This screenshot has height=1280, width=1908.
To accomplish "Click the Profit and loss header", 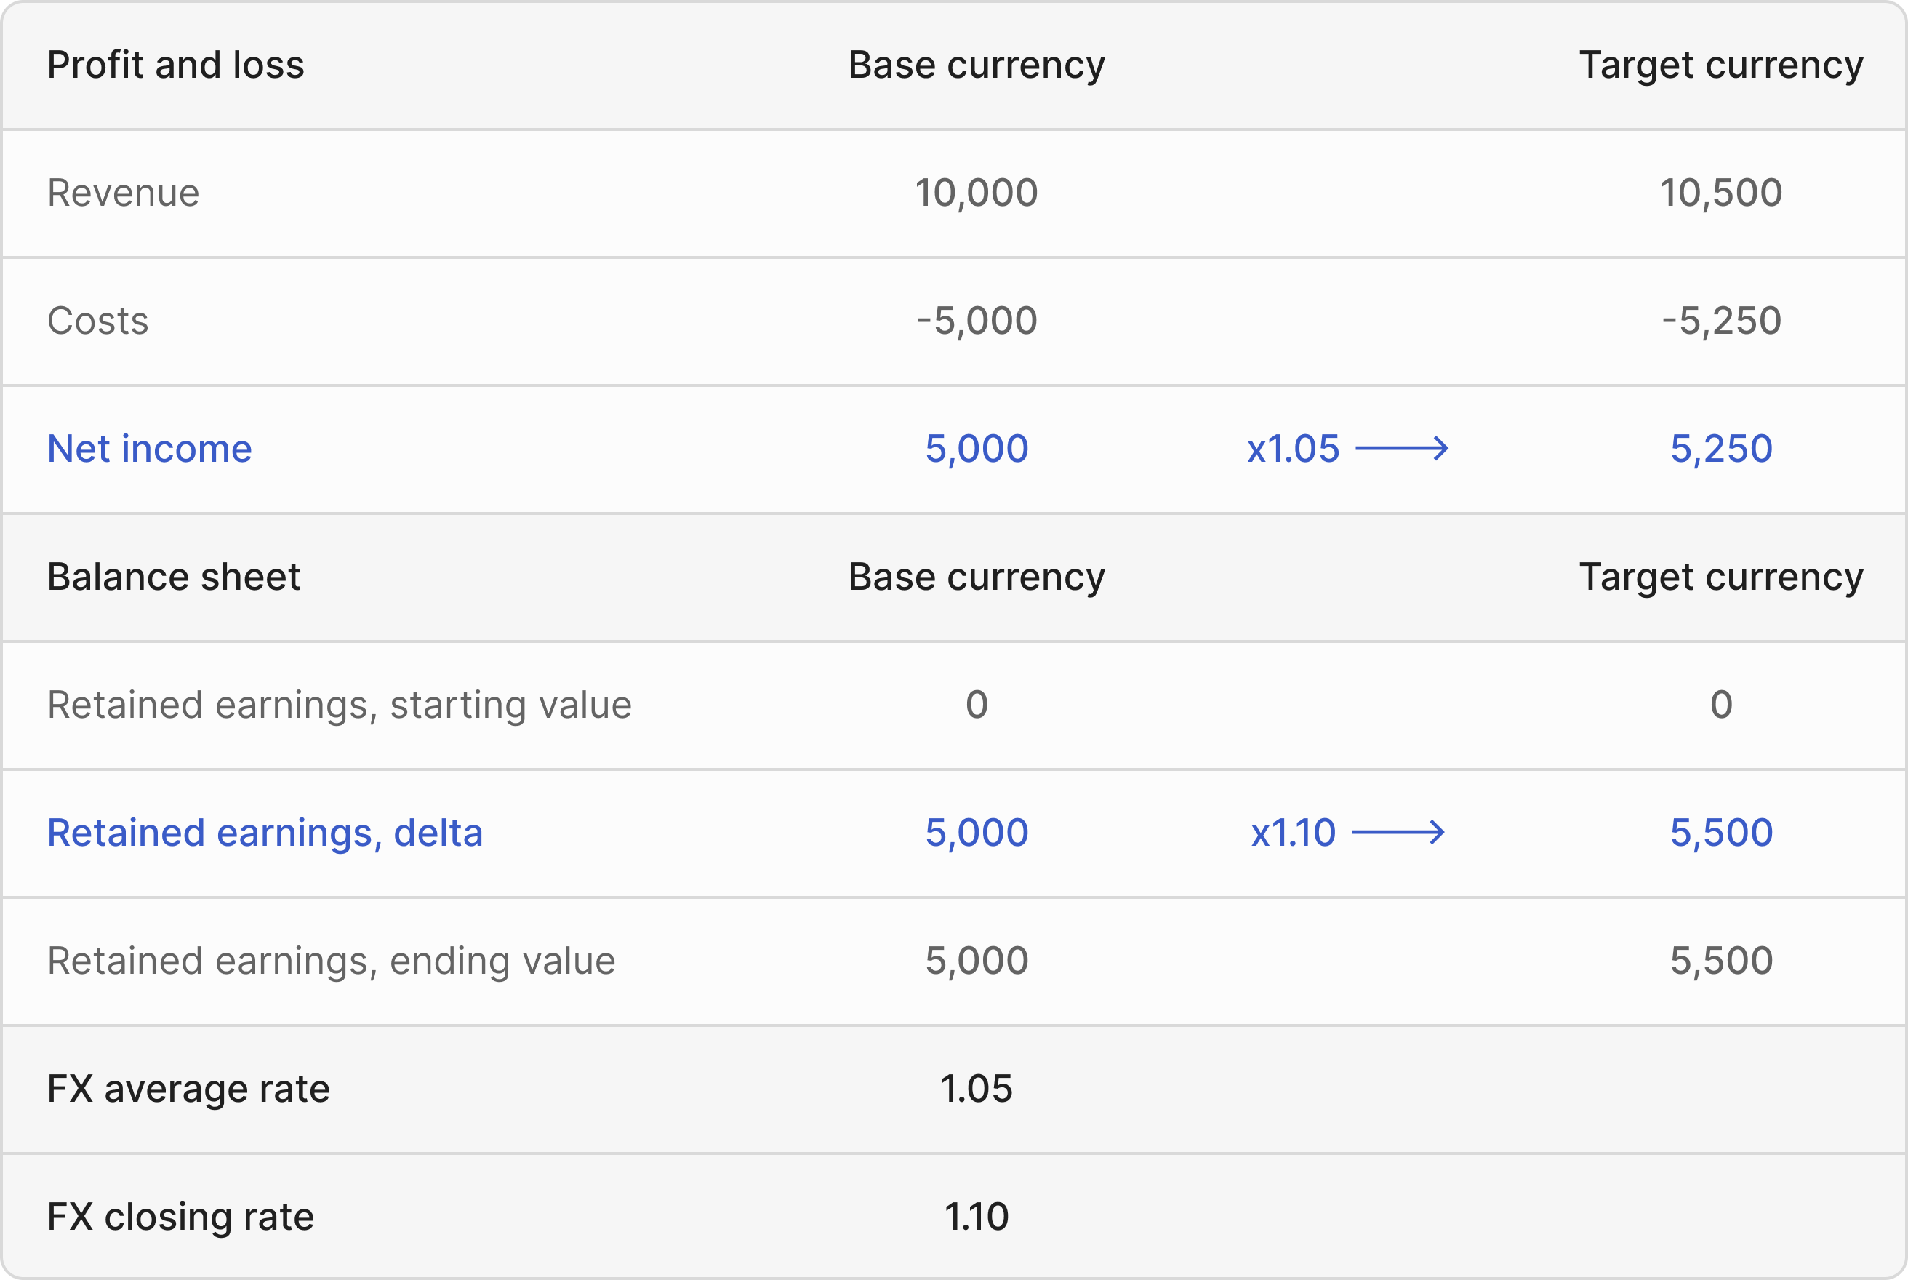I will point(175,65).
